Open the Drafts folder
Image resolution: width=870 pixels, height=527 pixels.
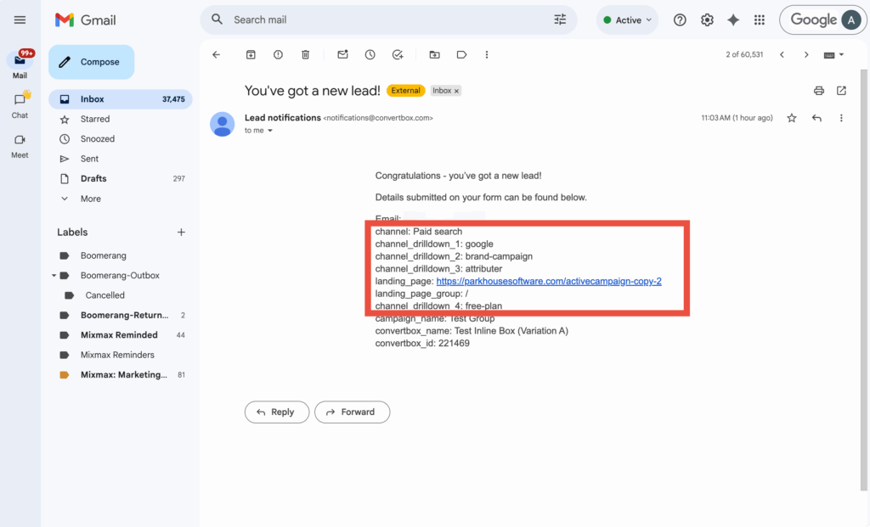click(93, 178)
